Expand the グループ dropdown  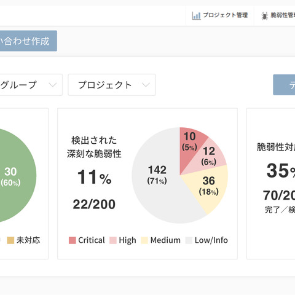tap(31, 85)
